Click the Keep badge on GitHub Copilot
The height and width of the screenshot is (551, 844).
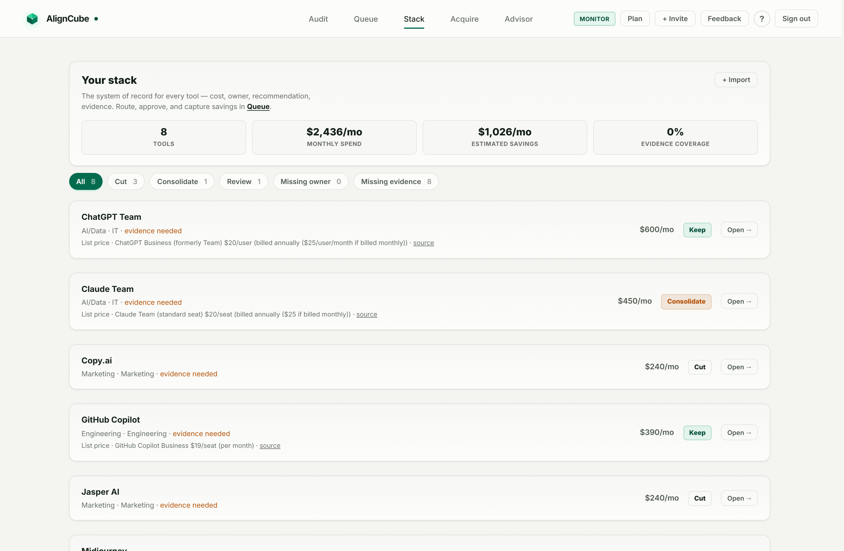(x=697, y=433)
